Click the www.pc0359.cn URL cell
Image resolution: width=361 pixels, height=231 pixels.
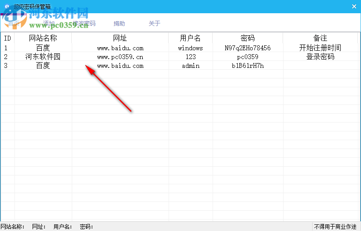click(x=120, y=57)
